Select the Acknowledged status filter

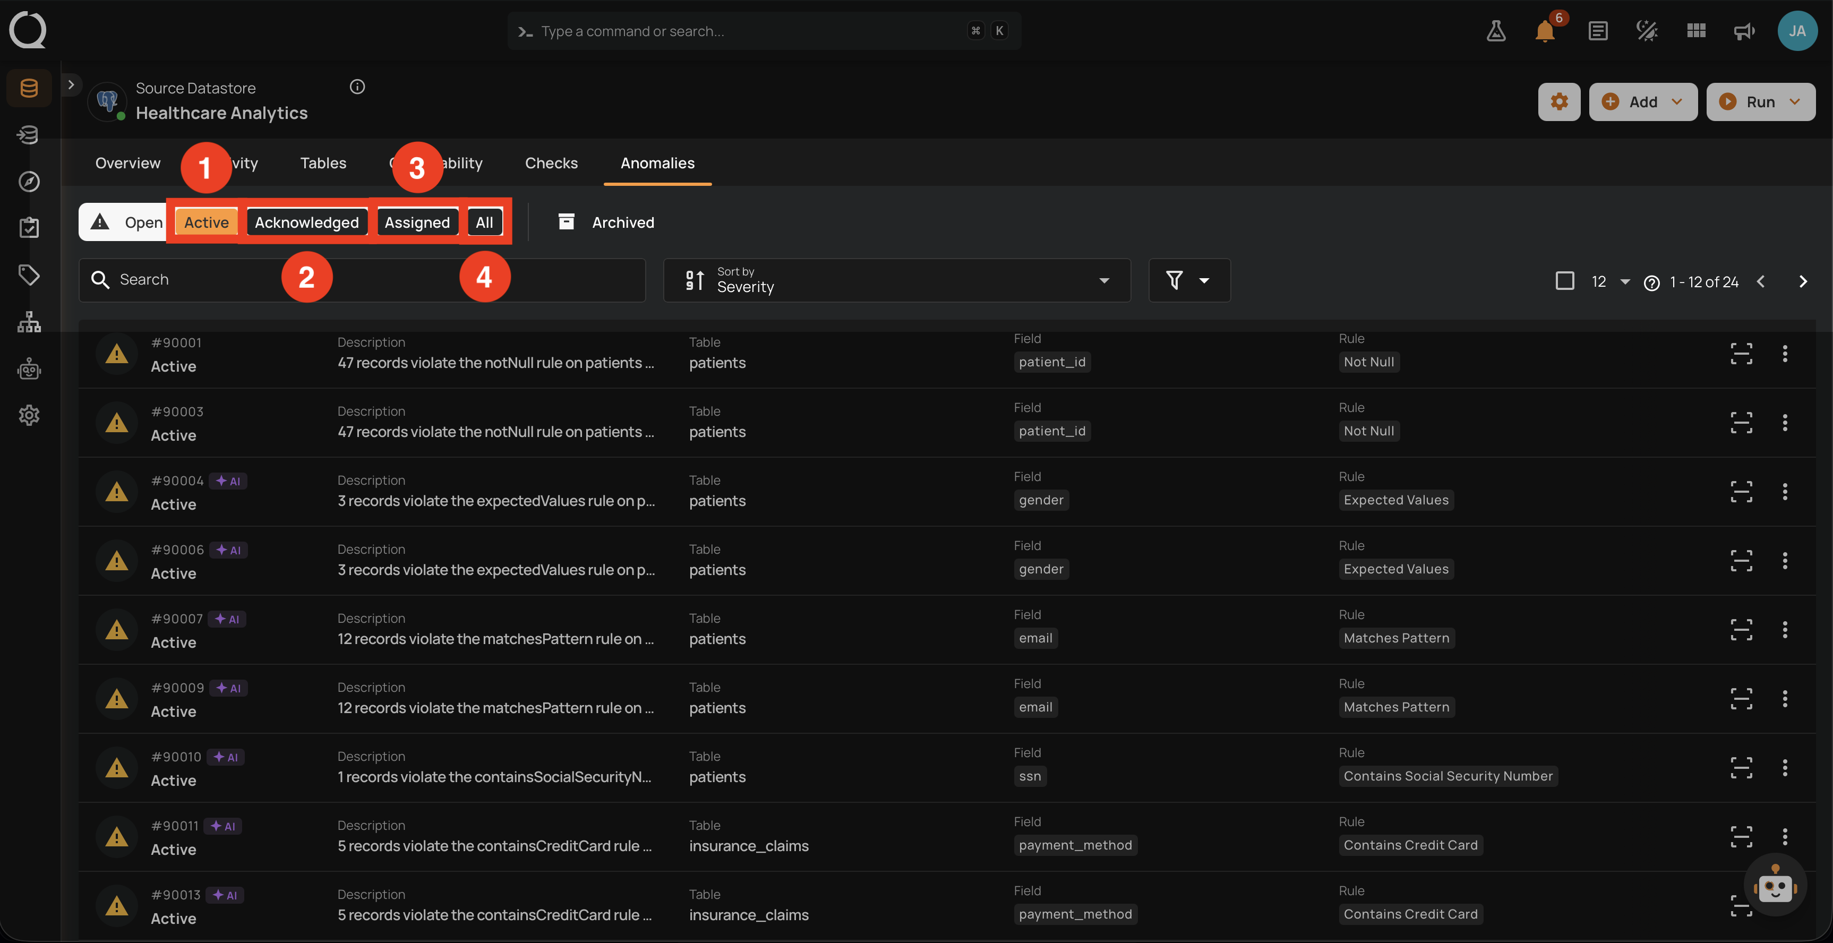tap(307, 222)
